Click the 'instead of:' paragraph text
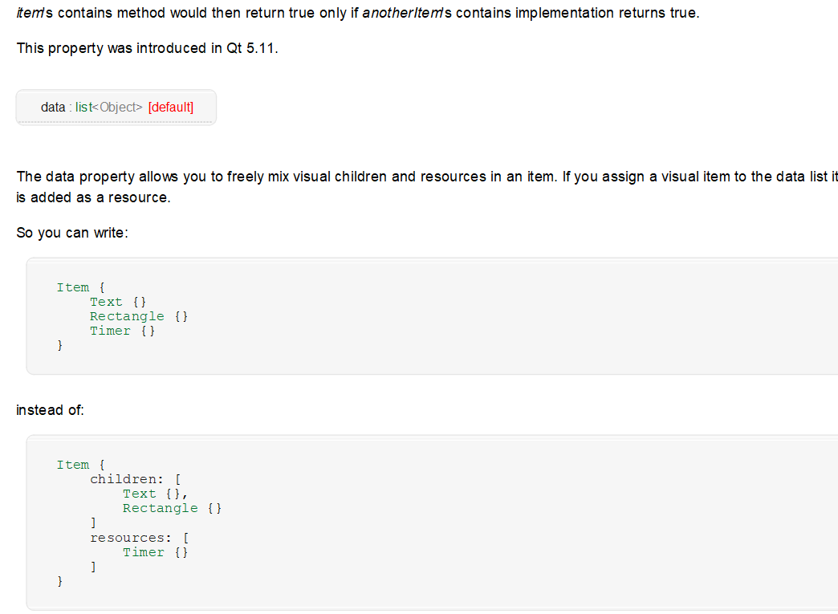The width and height of the screenshot is (838, 614). point(51,410)
